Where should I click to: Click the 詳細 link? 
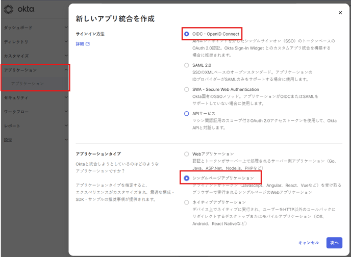click(x=80, y=44)
